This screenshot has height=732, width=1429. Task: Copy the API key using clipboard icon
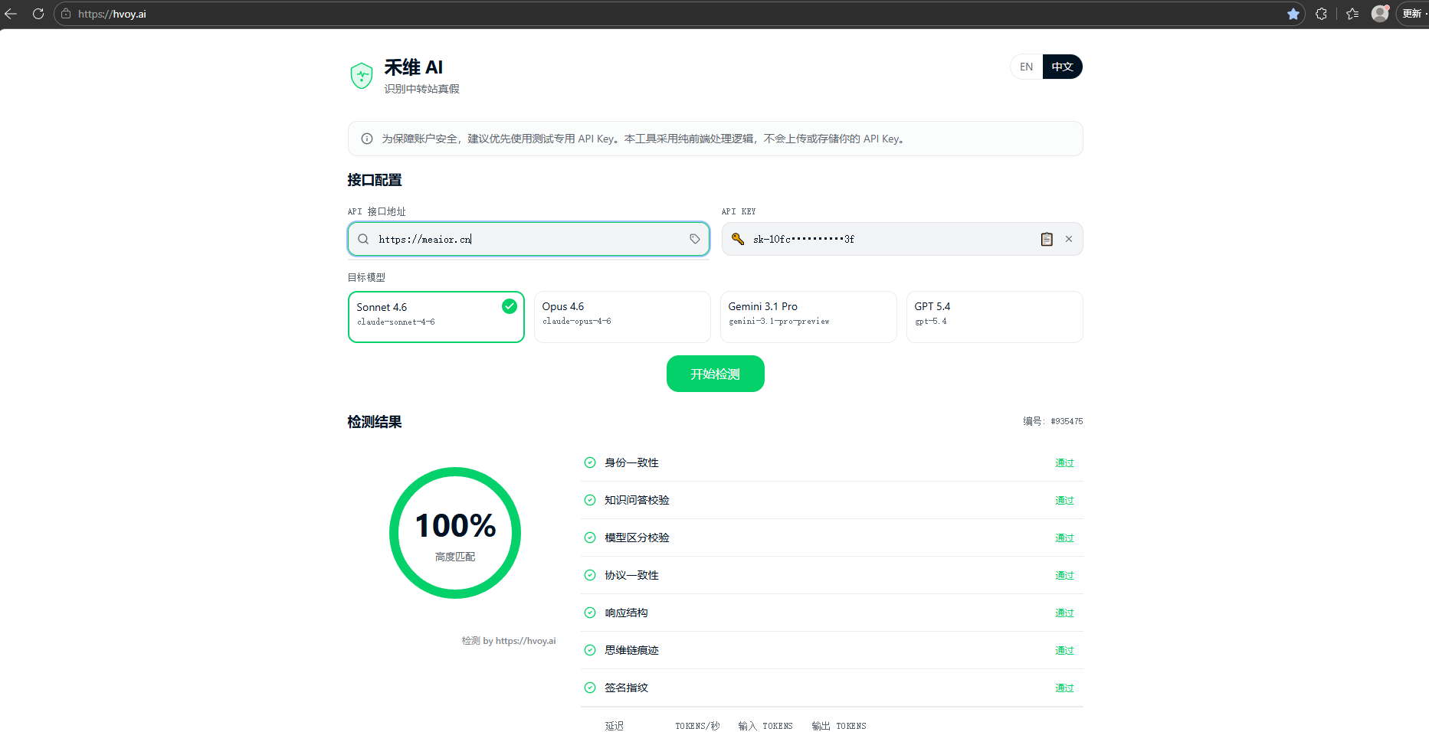[x=1047, y=239]
